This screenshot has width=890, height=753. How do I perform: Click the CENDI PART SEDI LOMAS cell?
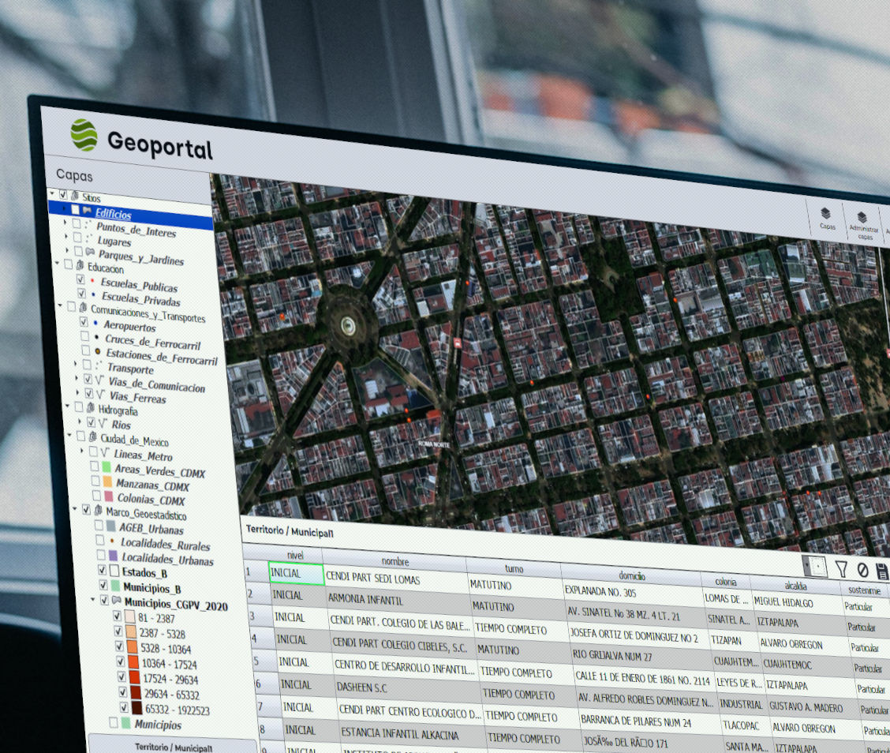point(372,579)
